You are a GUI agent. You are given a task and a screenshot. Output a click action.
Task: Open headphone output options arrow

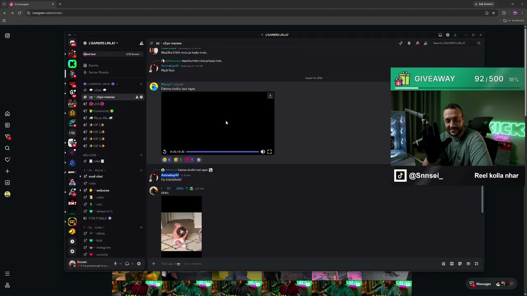point(132,264)
